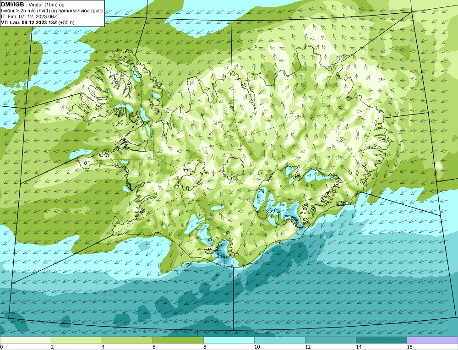This screenshot has height=350, width=458.
Task: Click the scale label '8'
Action: (x=205, y=347)
